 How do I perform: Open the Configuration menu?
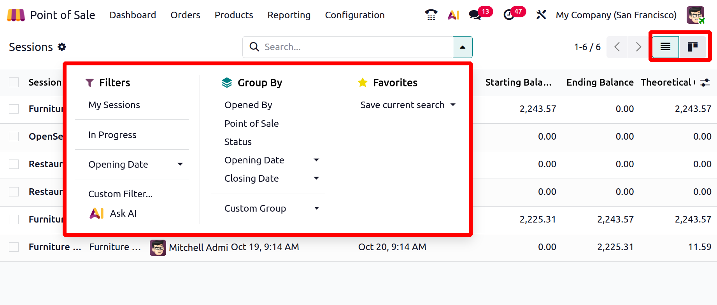tap(354, 15)
